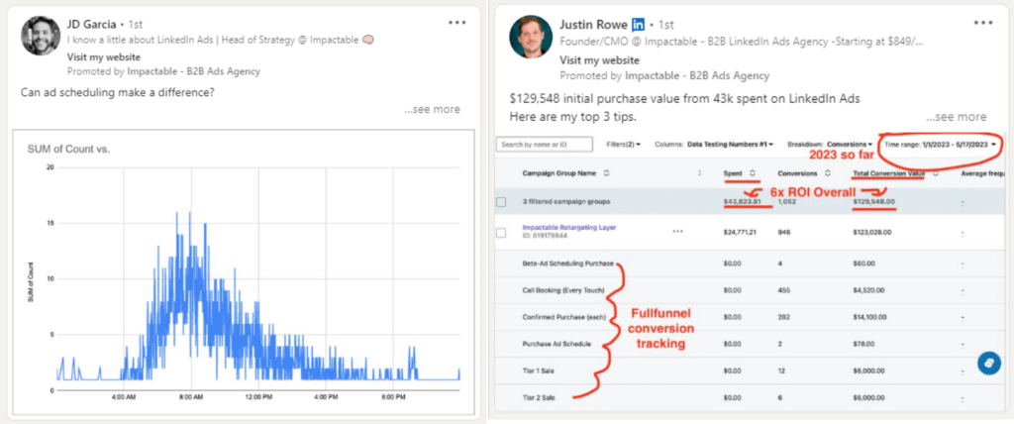
Task: Click the LinkedIn badge beside Justin Rowe
Action: [x=639, y=23]
